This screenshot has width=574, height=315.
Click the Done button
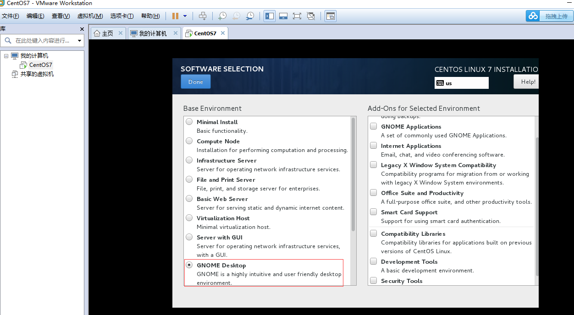point(195,81)
